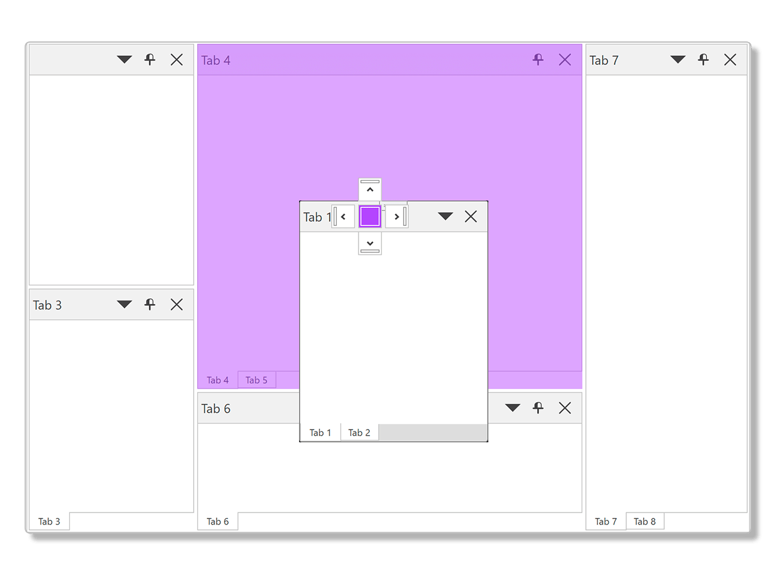Pin the top-left untitled panel
The image size is (776, 575).
pyautogui.click(x=149, y=59)
